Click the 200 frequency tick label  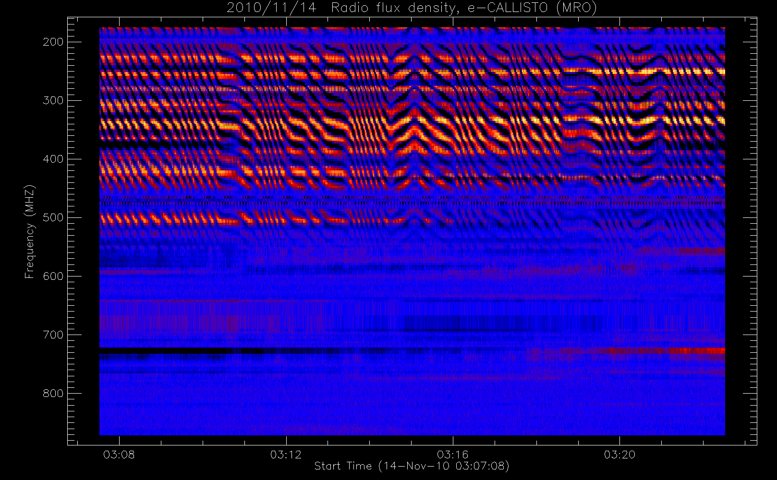(53, 42)
